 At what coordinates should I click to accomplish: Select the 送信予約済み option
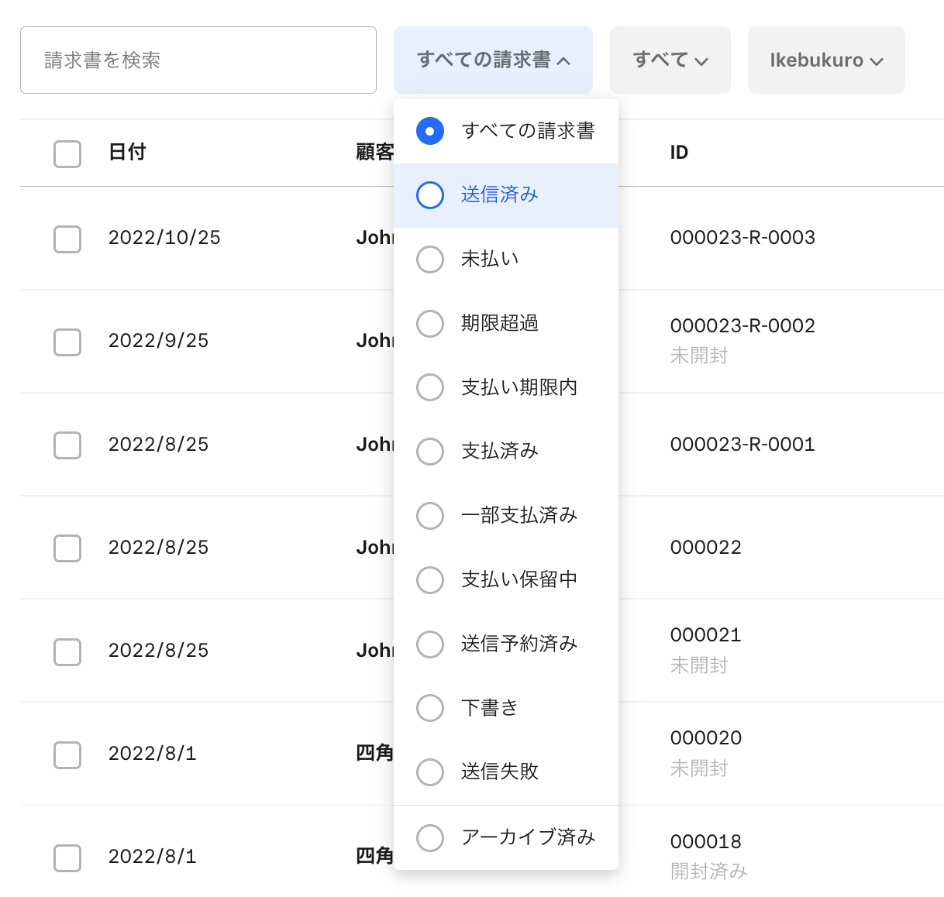click(519, 644)
